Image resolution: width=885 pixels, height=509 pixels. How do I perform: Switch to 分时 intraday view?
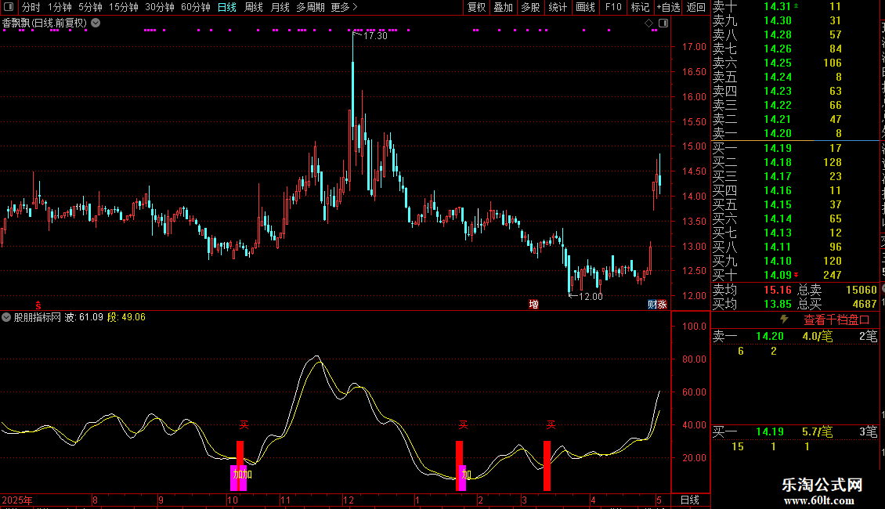coord(31,7)
